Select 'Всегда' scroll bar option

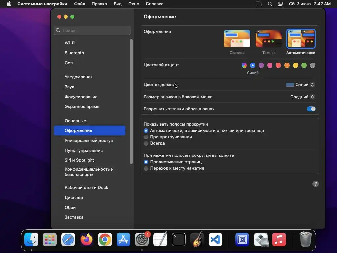146,143
